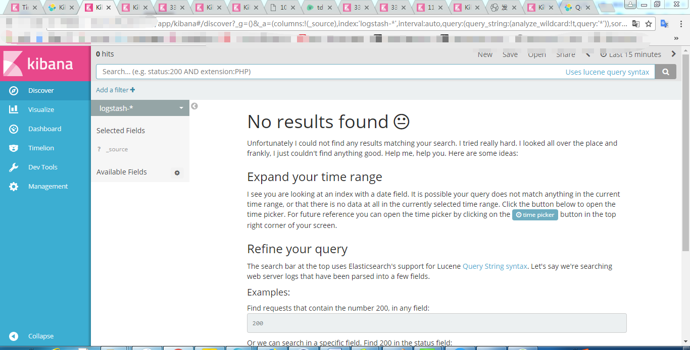Click the translate page icon in address bar
Image resolution: width=690 pixels, height=350 pixels.
(636, 24)
